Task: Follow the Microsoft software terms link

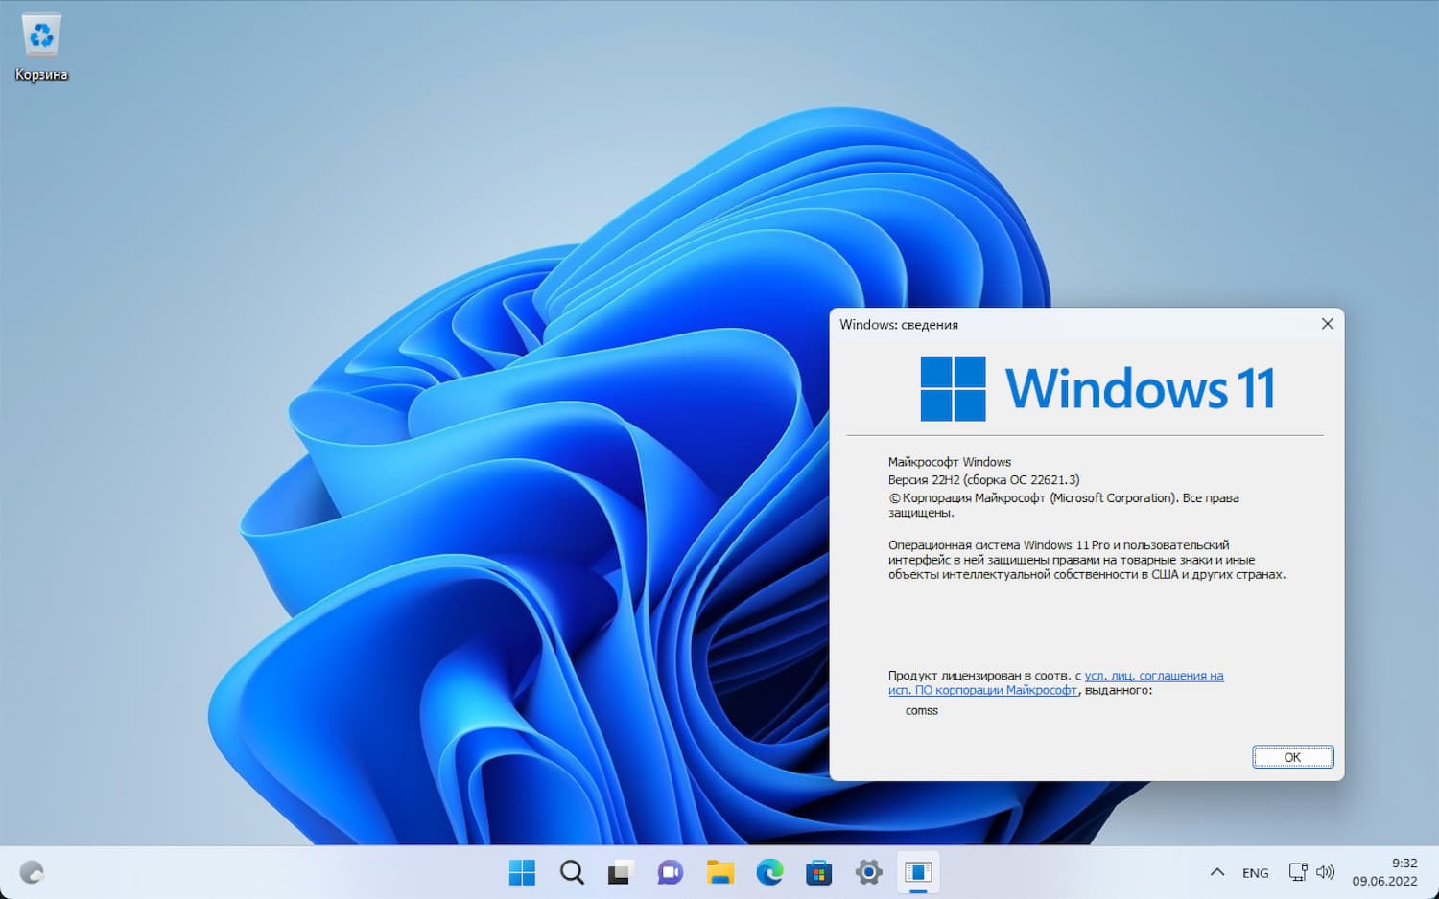Action: [982, 689]
